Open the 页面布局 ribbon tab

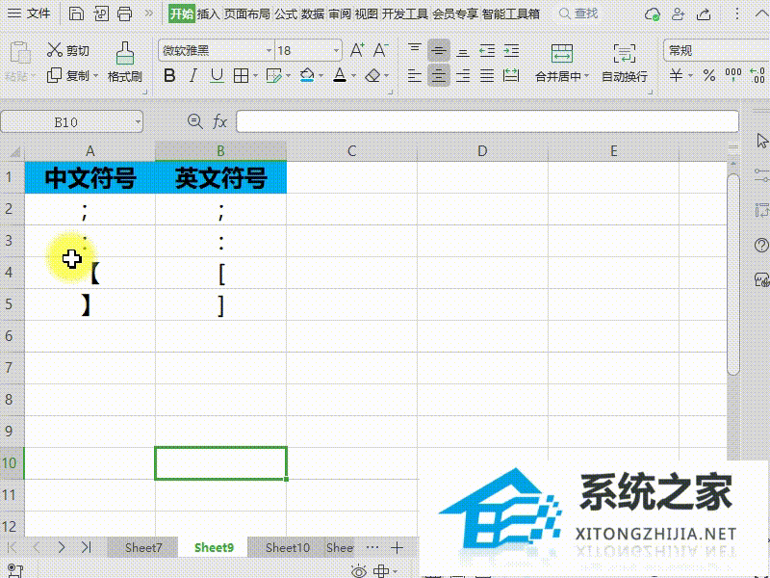247,13
